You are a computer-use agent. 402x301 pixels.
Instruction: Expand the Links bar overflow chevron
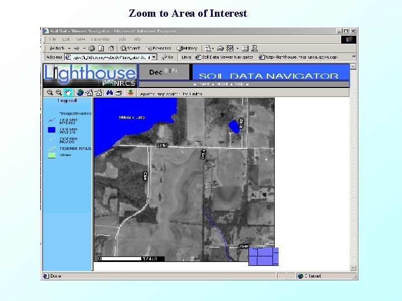(x=354, y=56)
